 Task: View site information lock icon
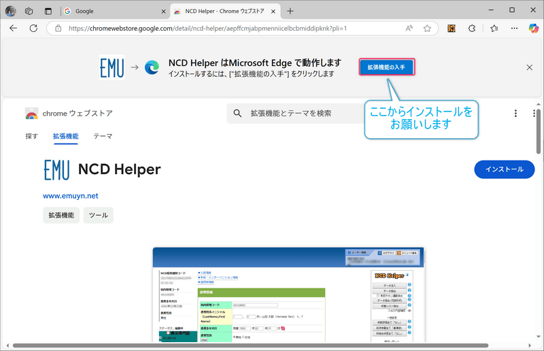tap(58, 29)
